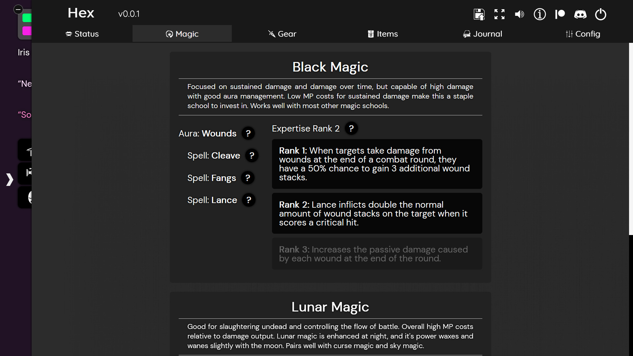Click the minus collapse button top-left
Screen dimensions: 633x356
pyautogui.click(x=18, y=10)
